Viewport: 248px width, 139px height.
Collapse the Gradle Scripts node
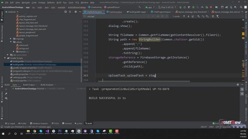(x=5, y=58)
